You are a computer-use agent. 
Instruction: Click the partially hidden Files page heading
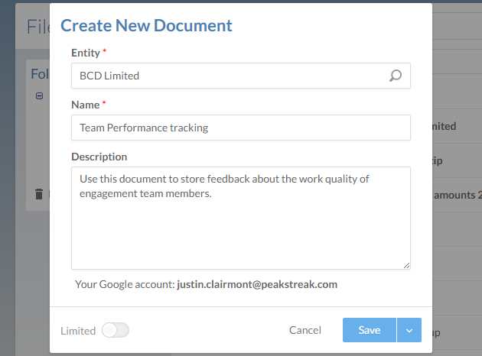coord(37,28)
